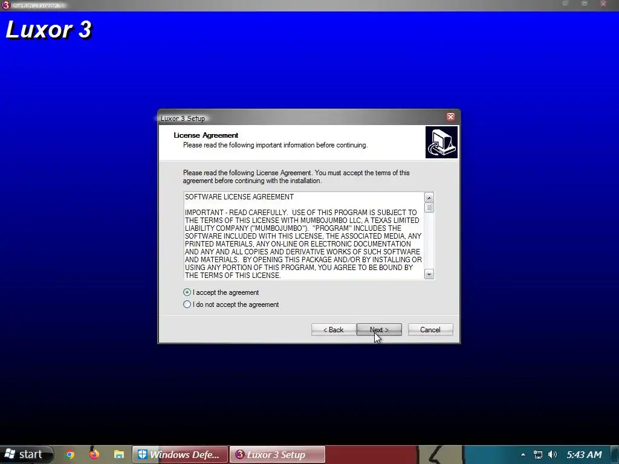Close the Luxor 3 Setup dialog

(450, 117)
